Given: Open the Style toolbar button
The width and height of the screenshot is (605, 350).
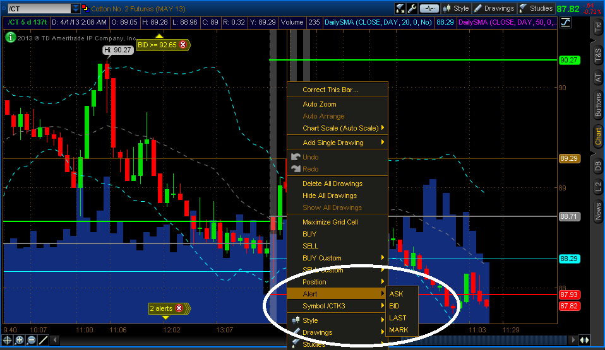Looking at the screenshot, I should (x=456, y=8).
